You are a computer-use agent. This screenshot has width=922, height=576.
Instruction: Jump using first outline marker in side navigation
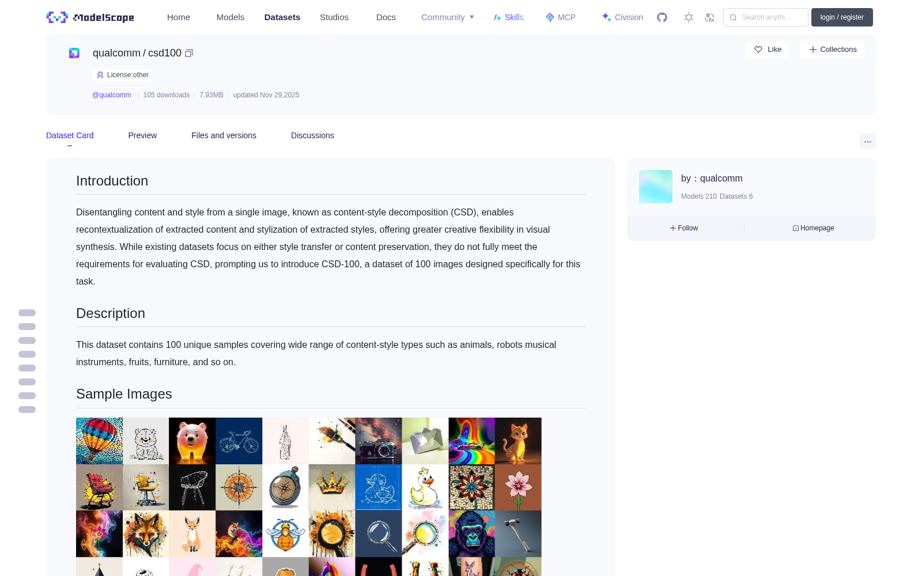[27, 313]
